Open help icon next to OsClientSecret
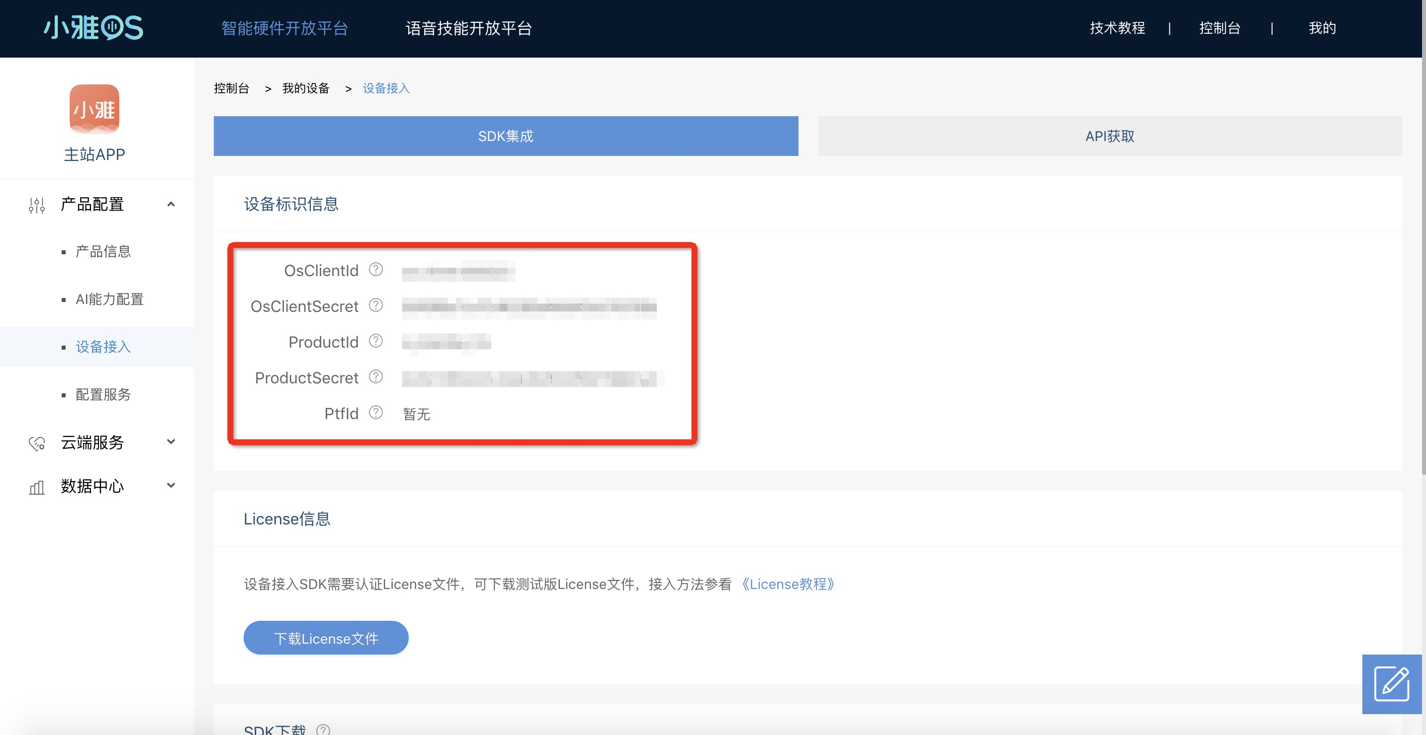The height and width of the screenshot is (735, 1426). tap(376, 305)
